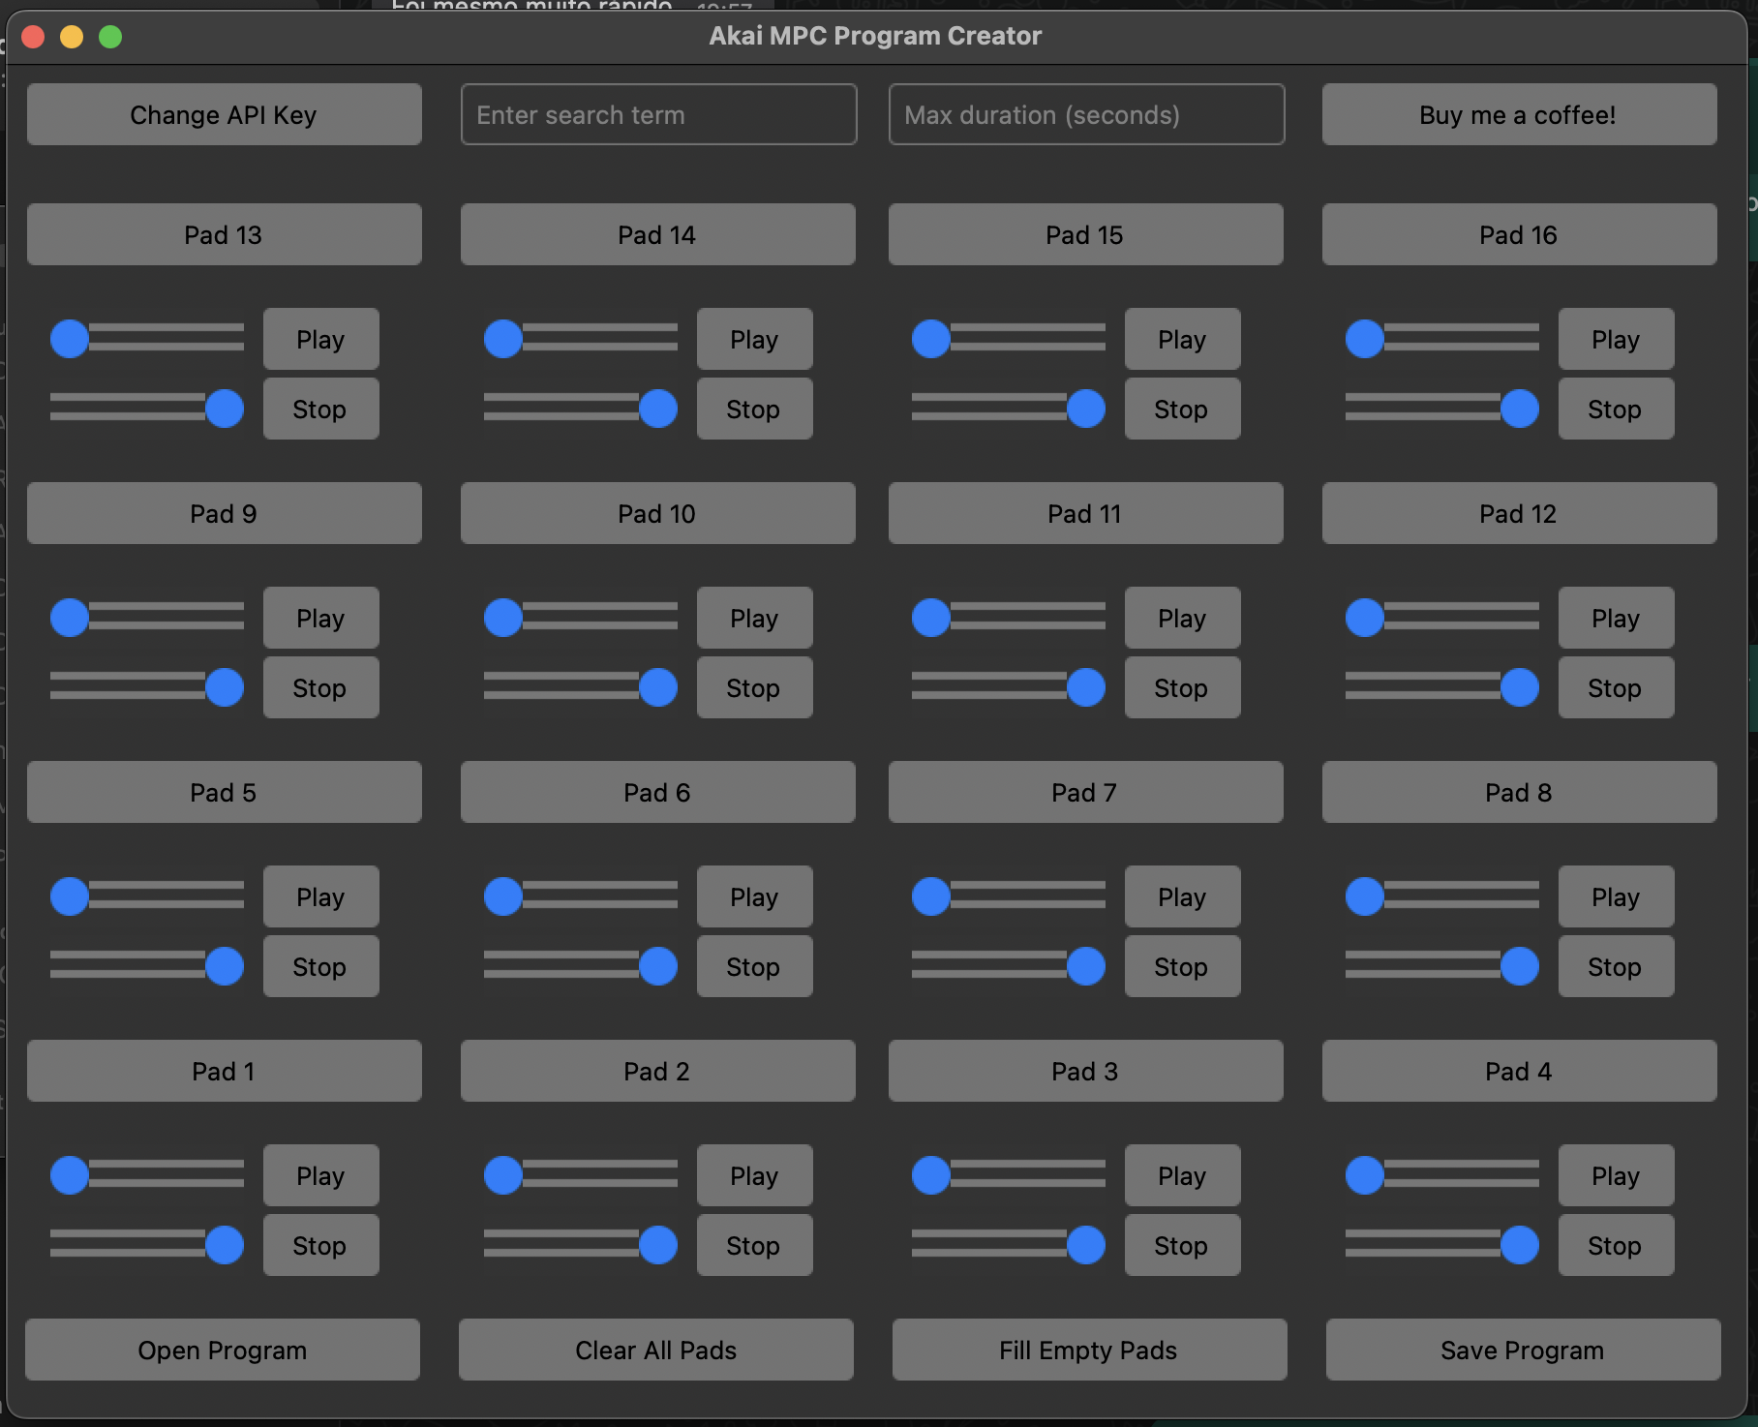Stop the Pad 4 sample
The width and height of the screenshot is (1758, 1427).
[1616, 1245]
